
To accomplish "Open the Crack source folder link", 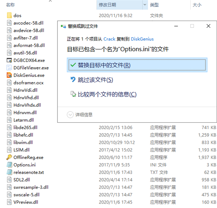I will pos(109,39).
